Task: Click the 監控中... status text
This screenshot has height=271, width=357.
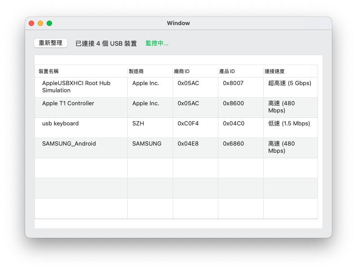Action: 157,43
